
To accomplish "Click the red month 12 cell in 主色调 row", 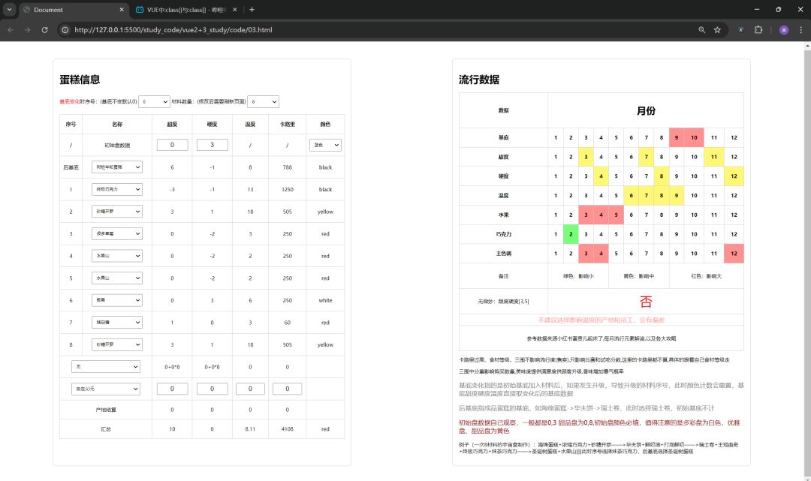I will 734,254.
